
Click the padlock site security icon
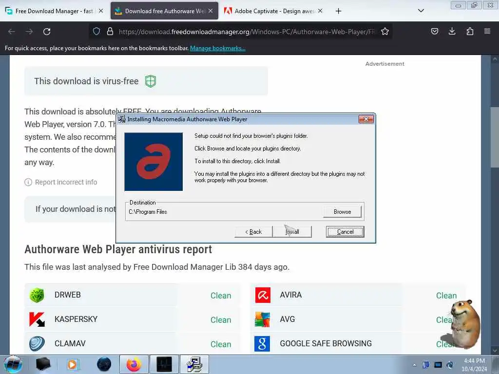110,31
